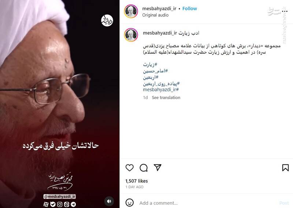Open the three-dots more options menu

pyautogui.click(x=284, y=11)
